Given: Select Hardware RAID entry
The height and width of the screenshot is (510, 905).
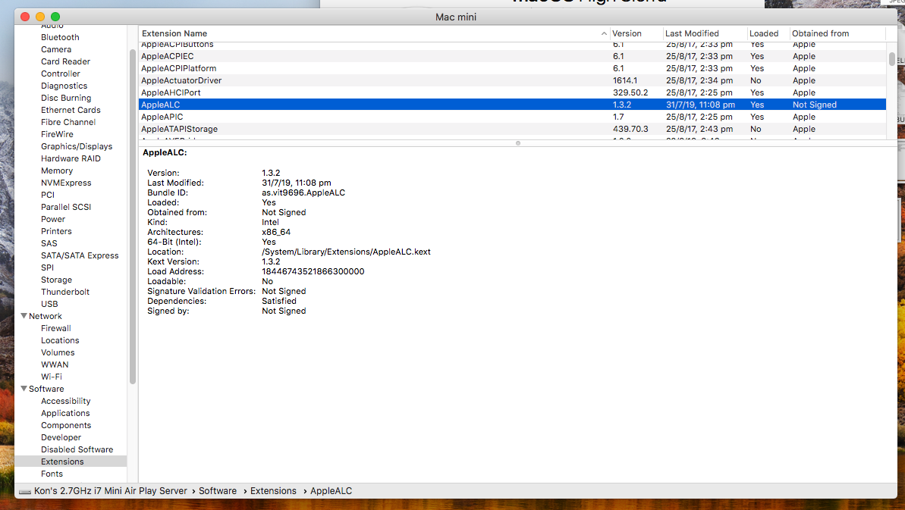Looking at the screenshot, I should [x=71, y=158].
